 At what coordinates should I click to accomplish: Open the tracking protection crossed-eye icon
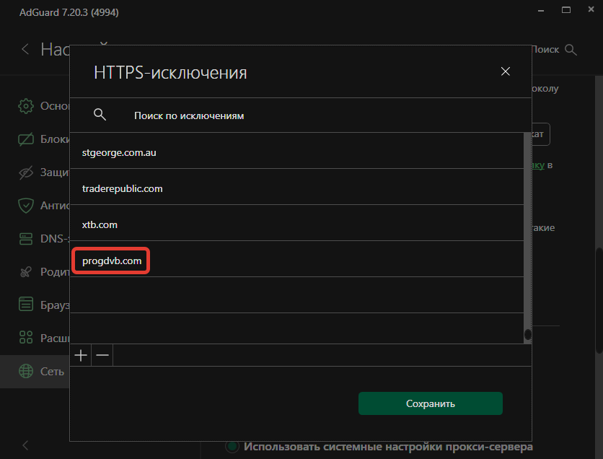pyautogui.click(x=26, y=172)
